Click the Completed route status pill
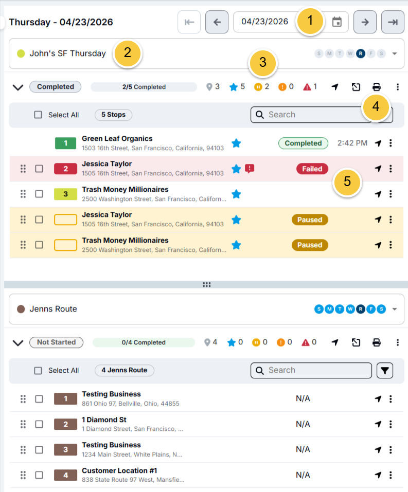Image resolution: width=408 pixels, height=492 pixels. pos(55,87)
